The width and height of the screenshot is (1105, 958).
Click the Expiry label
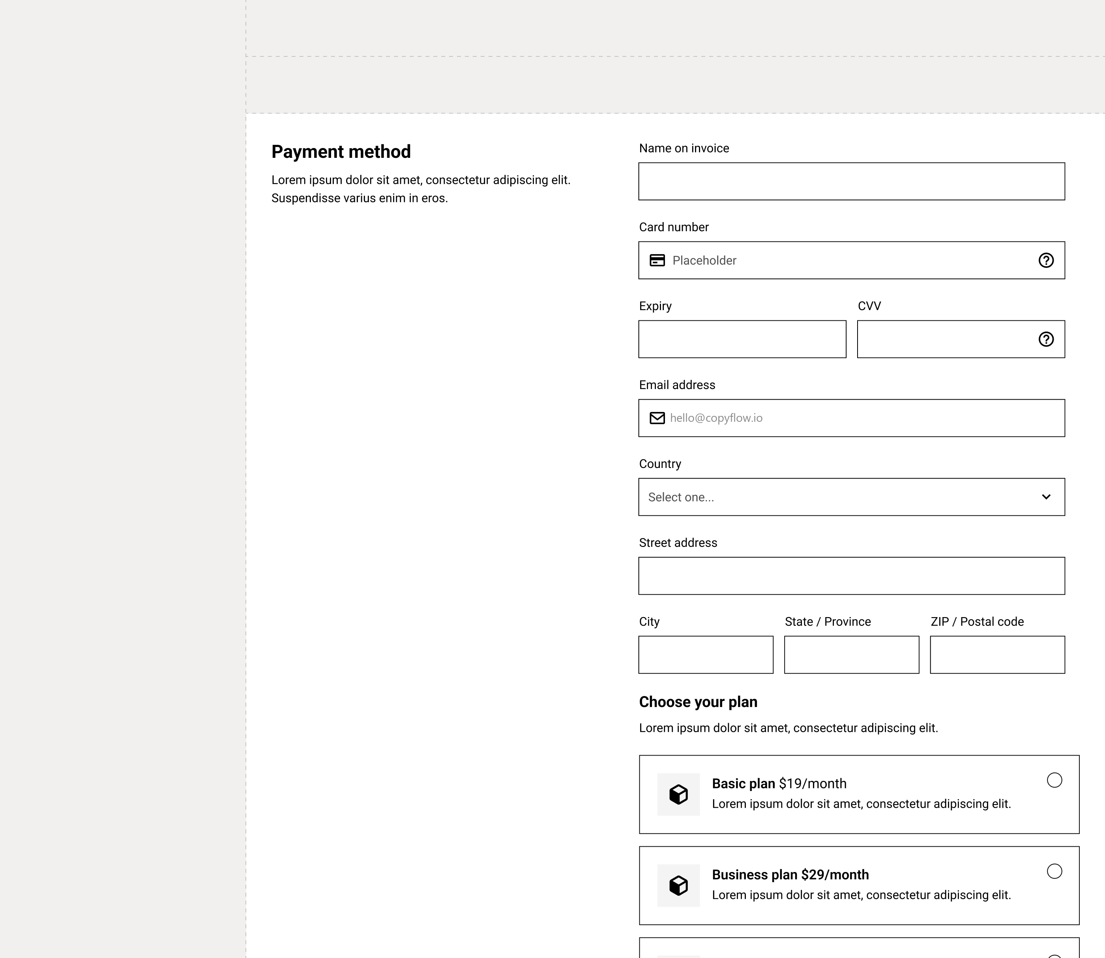[x=655, y=306]
